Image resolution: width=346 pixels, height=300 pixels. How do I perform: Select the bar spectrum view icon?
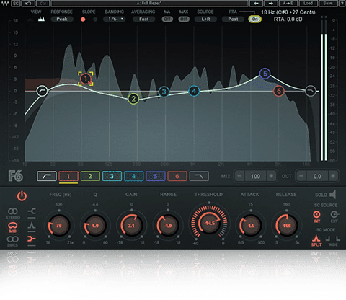coord(41,19)
